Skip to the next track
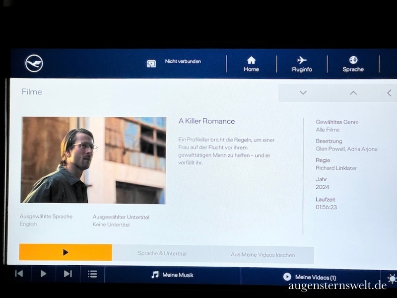The image size is (397, 298). (x=67, y=274)
